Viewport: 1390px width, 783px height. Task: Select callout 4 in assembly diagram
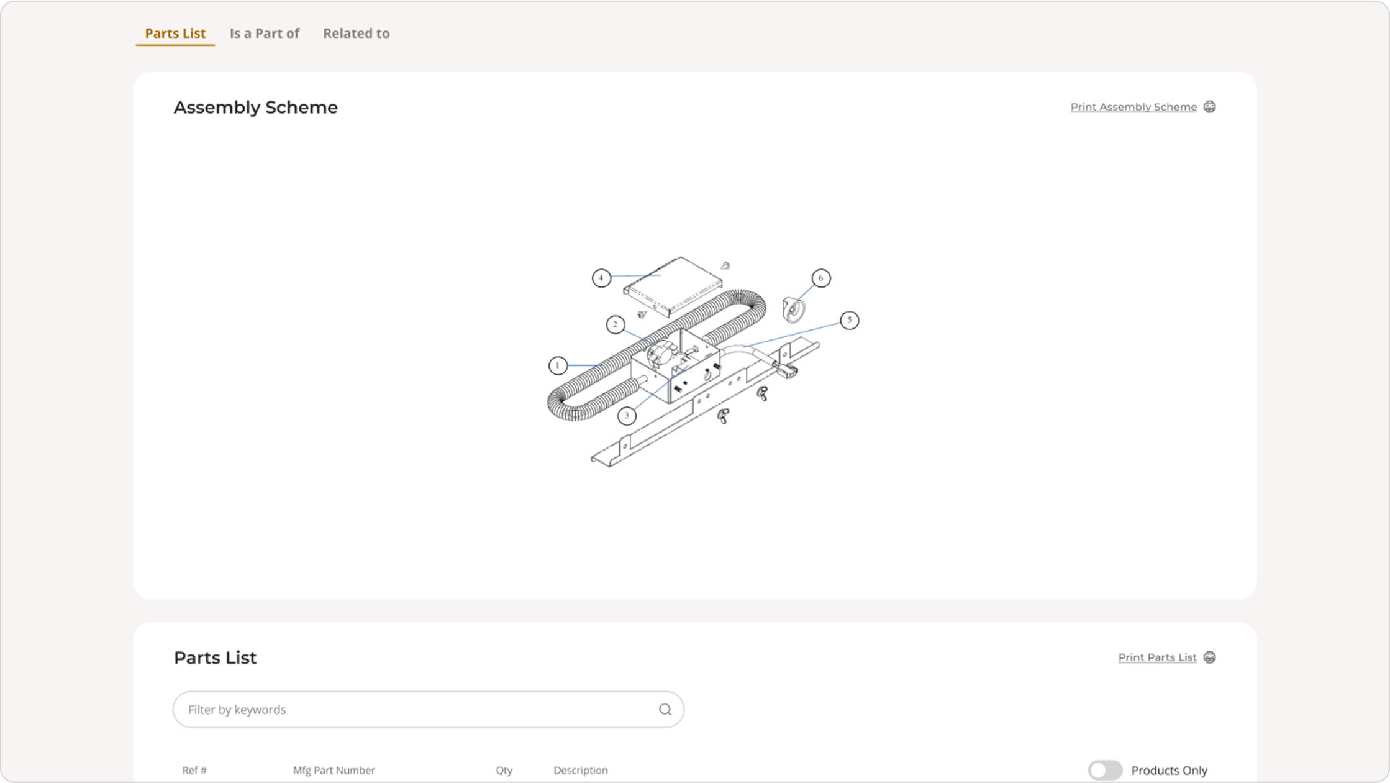coord(601,278)
